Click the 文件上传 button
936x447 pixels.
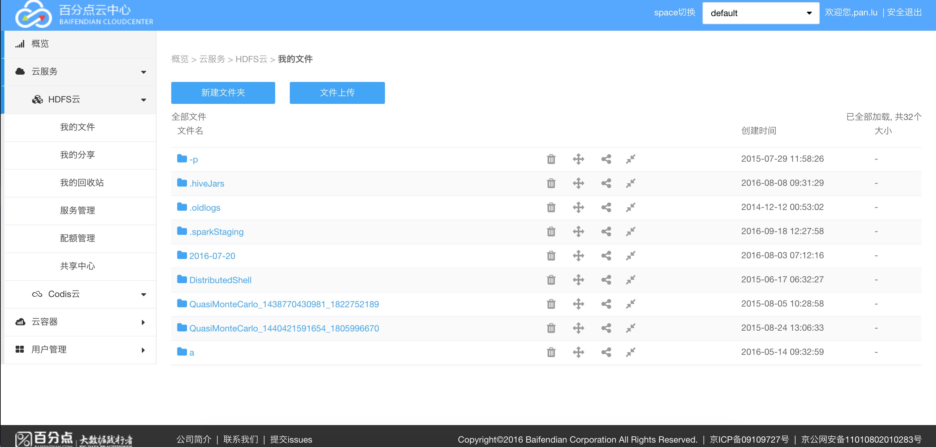(337, 93)
